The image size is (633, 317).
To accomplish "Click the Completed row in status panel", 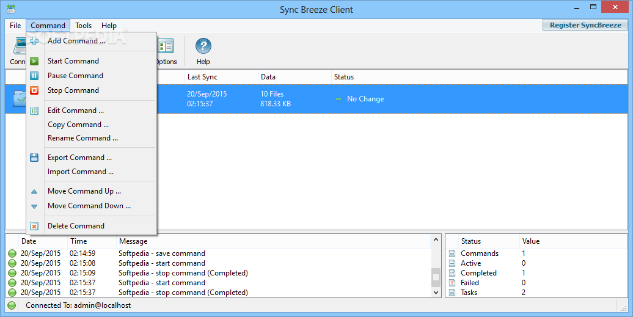I will tap(536, 273).
